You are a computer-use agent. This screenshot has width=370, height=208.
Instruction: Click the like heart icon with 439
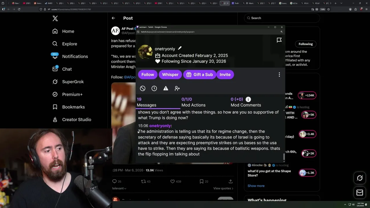pos(173,181)
